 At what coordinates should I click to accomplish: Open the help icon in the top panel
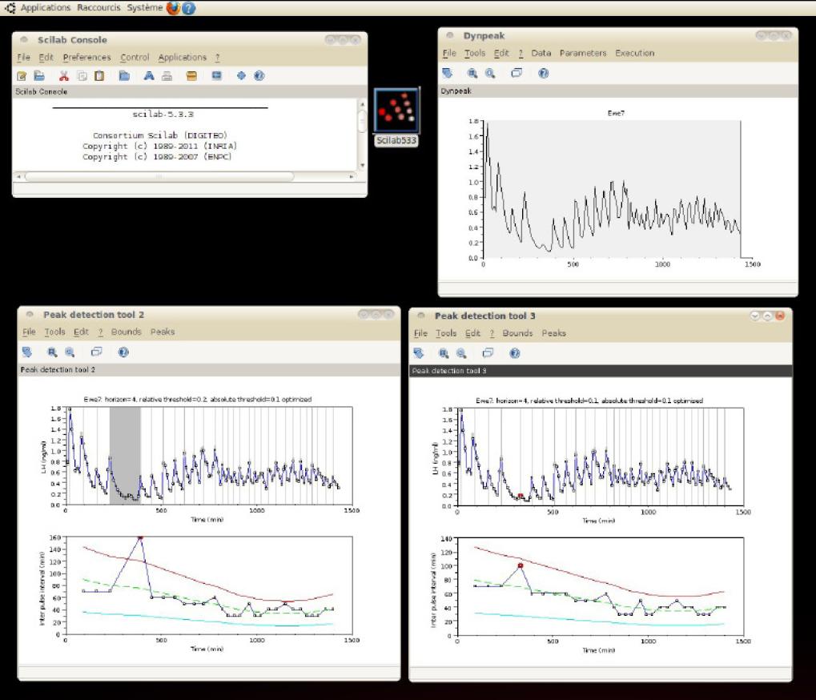click(188, 8)
